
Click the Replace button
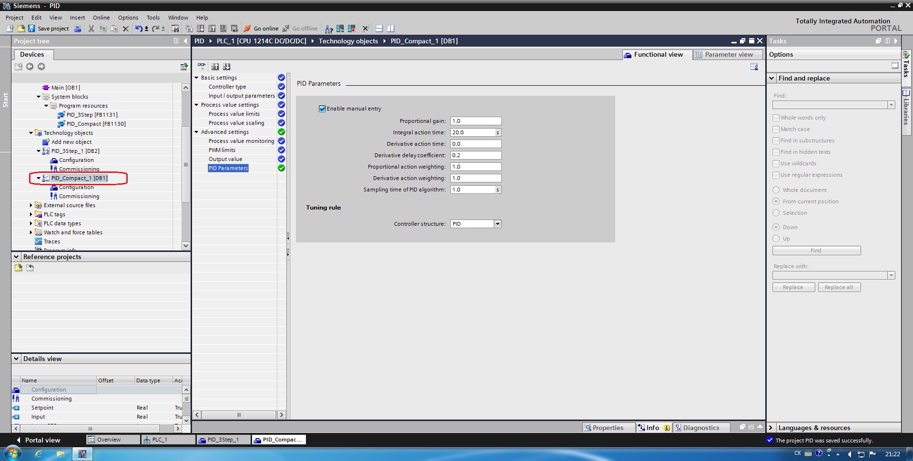[793, 287]
